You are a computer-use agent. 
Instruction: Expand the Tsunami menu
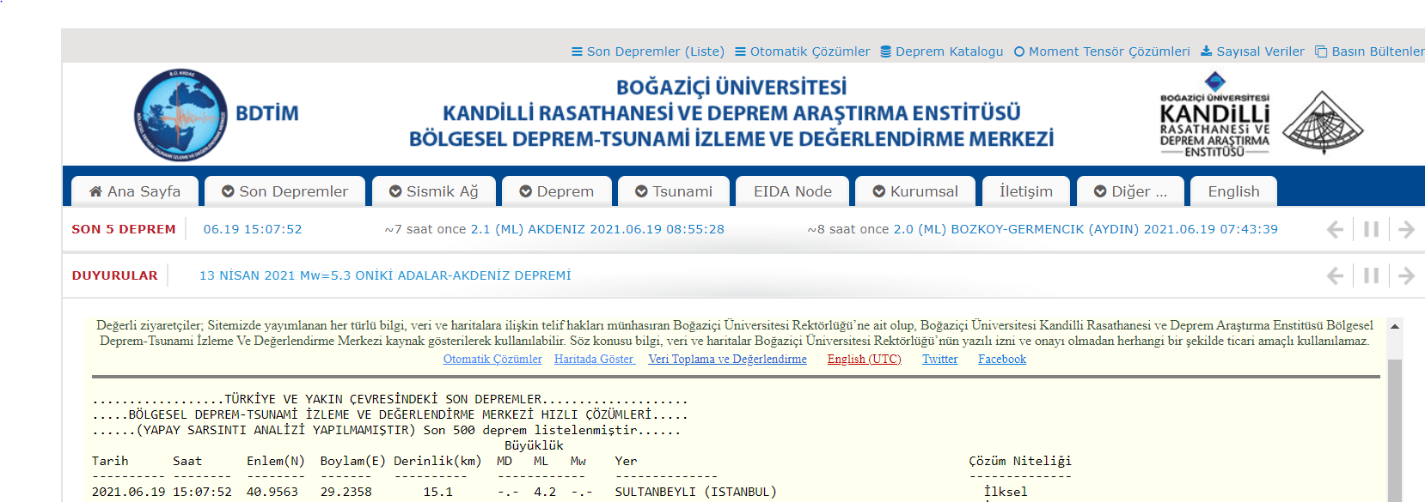(674, 191)
